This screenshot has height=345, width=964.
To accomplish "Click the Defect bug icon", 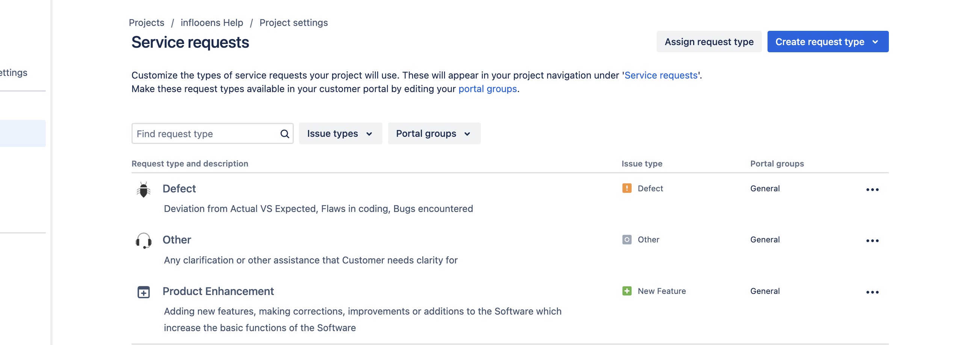I will pos(144,189).
